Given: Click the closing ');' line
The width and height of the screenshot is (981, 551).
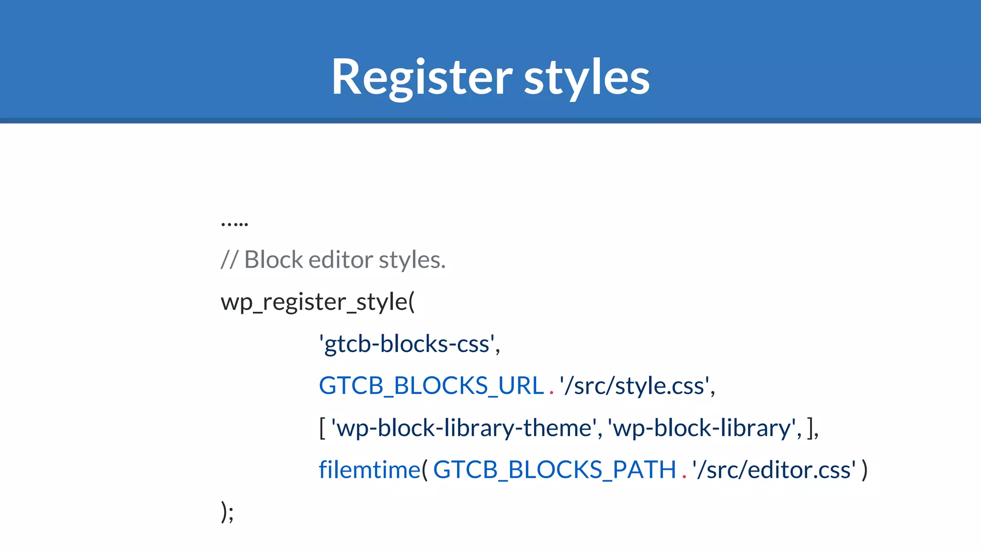Looking at the screenshot, I should 228,512.
